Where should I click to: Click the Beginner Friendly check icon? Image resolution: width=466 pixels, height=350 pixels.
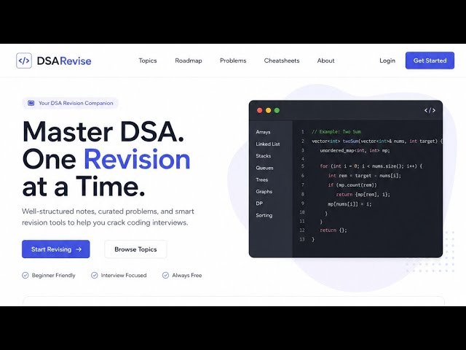[25, 276]
